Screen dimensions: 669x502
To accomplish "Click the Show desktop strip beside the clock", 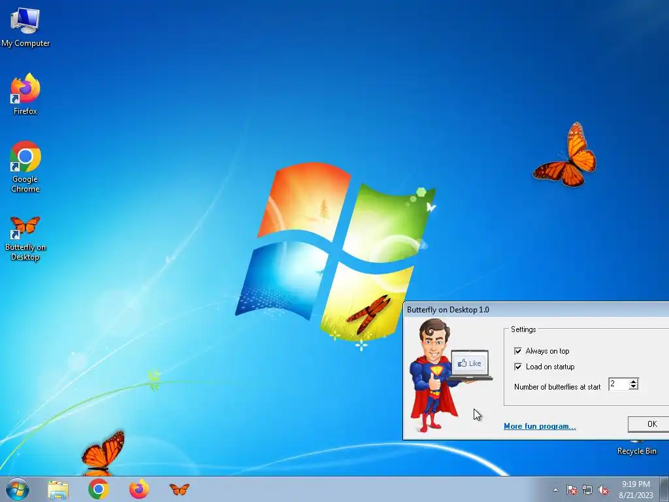I will [x=664, y=490].
